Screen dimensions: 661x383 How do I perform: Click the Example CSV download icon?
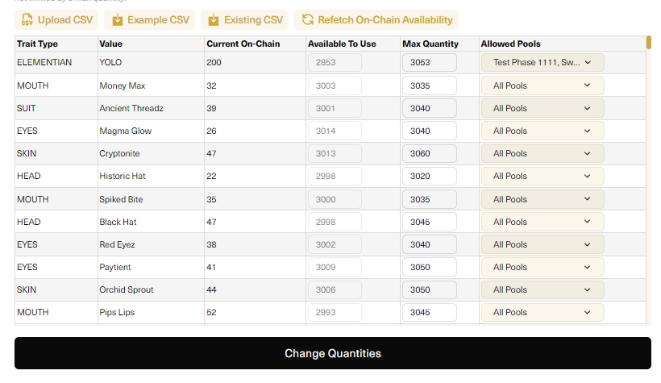tap(118, 20)
